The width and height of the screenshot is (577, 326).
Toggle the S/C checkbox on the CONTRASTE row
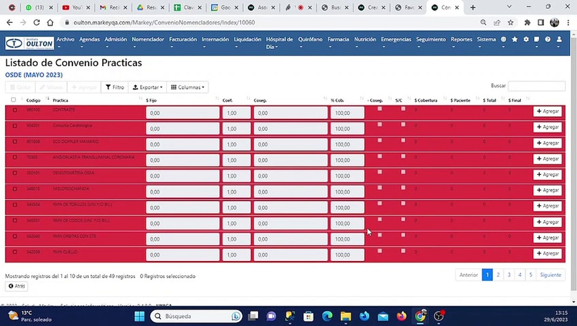[x=403, y=109]
